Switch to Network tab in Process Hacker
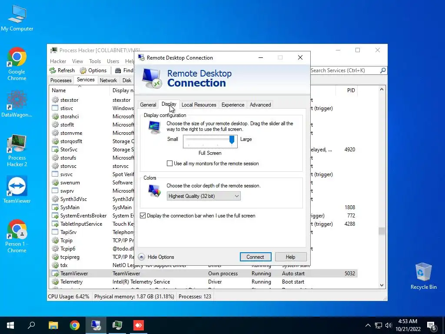Viewport: 445px width, 334px height. click(108, 80)
